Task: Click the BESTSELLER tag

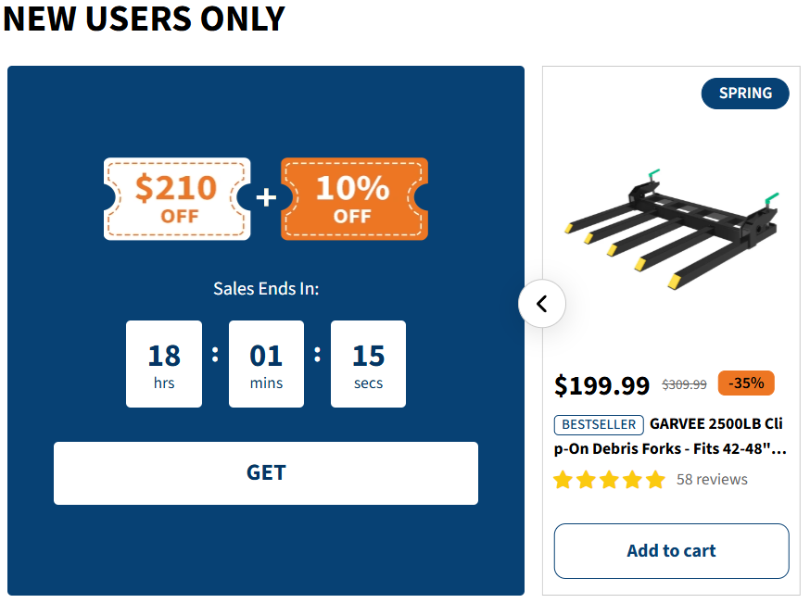Action: (599, 424)
